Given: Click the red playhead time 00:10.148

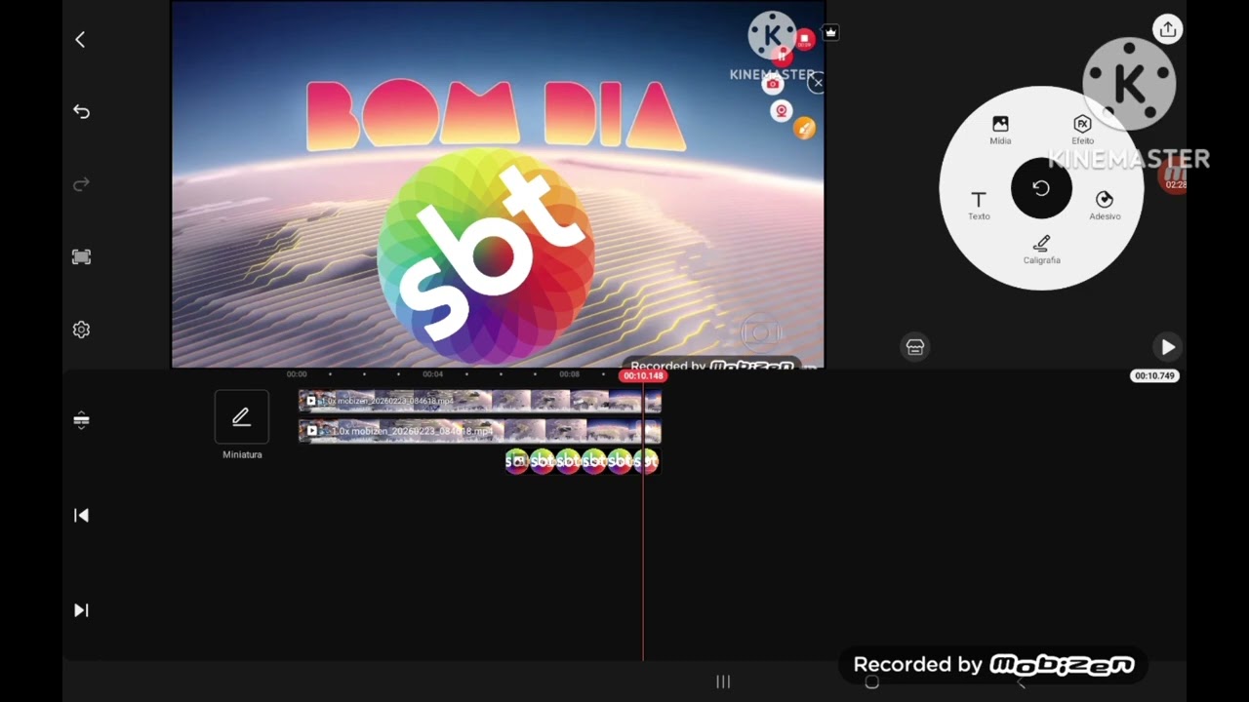Looking at the screenshot, I should [x=643, y=375].
